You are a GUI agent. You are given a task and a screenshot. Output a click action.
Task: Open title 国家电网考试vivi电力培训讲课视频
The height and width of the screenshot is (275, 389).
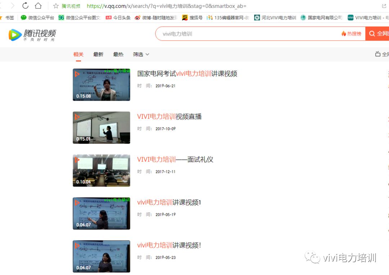187,74
